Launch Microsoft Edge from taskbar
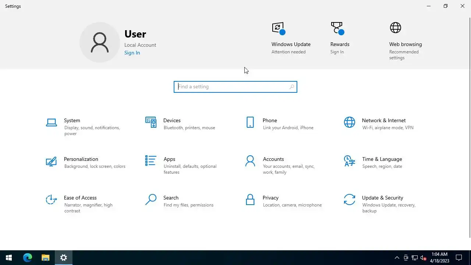 [x=28, y=258]
